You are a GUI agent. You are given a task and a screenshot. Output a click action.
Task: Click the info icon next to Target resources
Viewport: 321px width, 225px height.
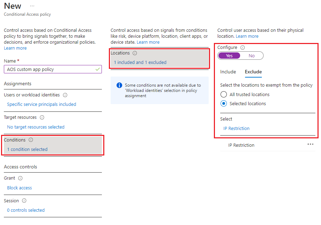click(x=42, y=117)
